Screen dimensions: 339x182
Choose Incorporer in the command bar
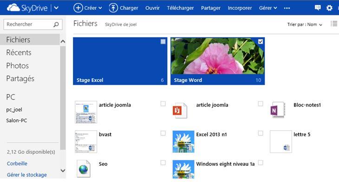[x=240, y=8]
